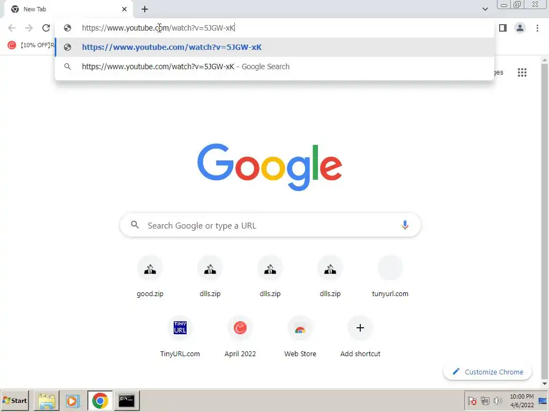Open the third dlls.zip shortcut
The image size is (549, 412).
[x=330, y=276]
